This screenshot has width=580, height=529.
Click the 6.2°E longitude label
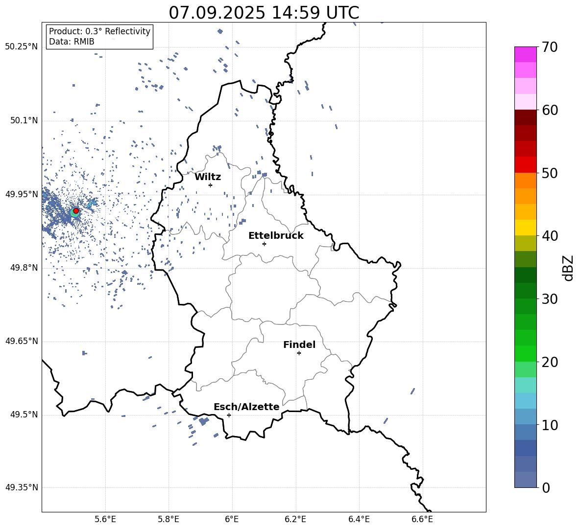point(295,519)
